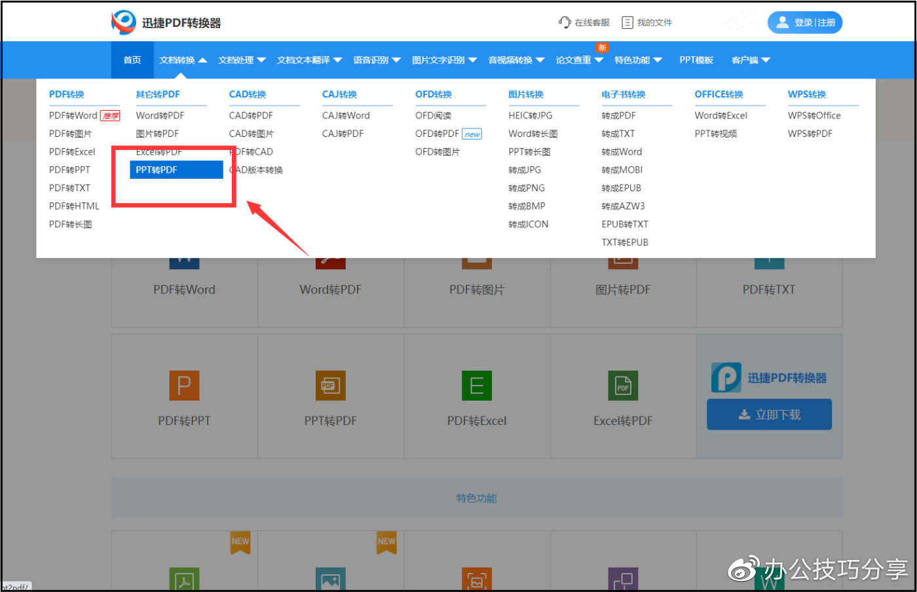Screen dimensions: 917x592
Task: Expand the 客户端 dropdown
Action: coord(751,60)
